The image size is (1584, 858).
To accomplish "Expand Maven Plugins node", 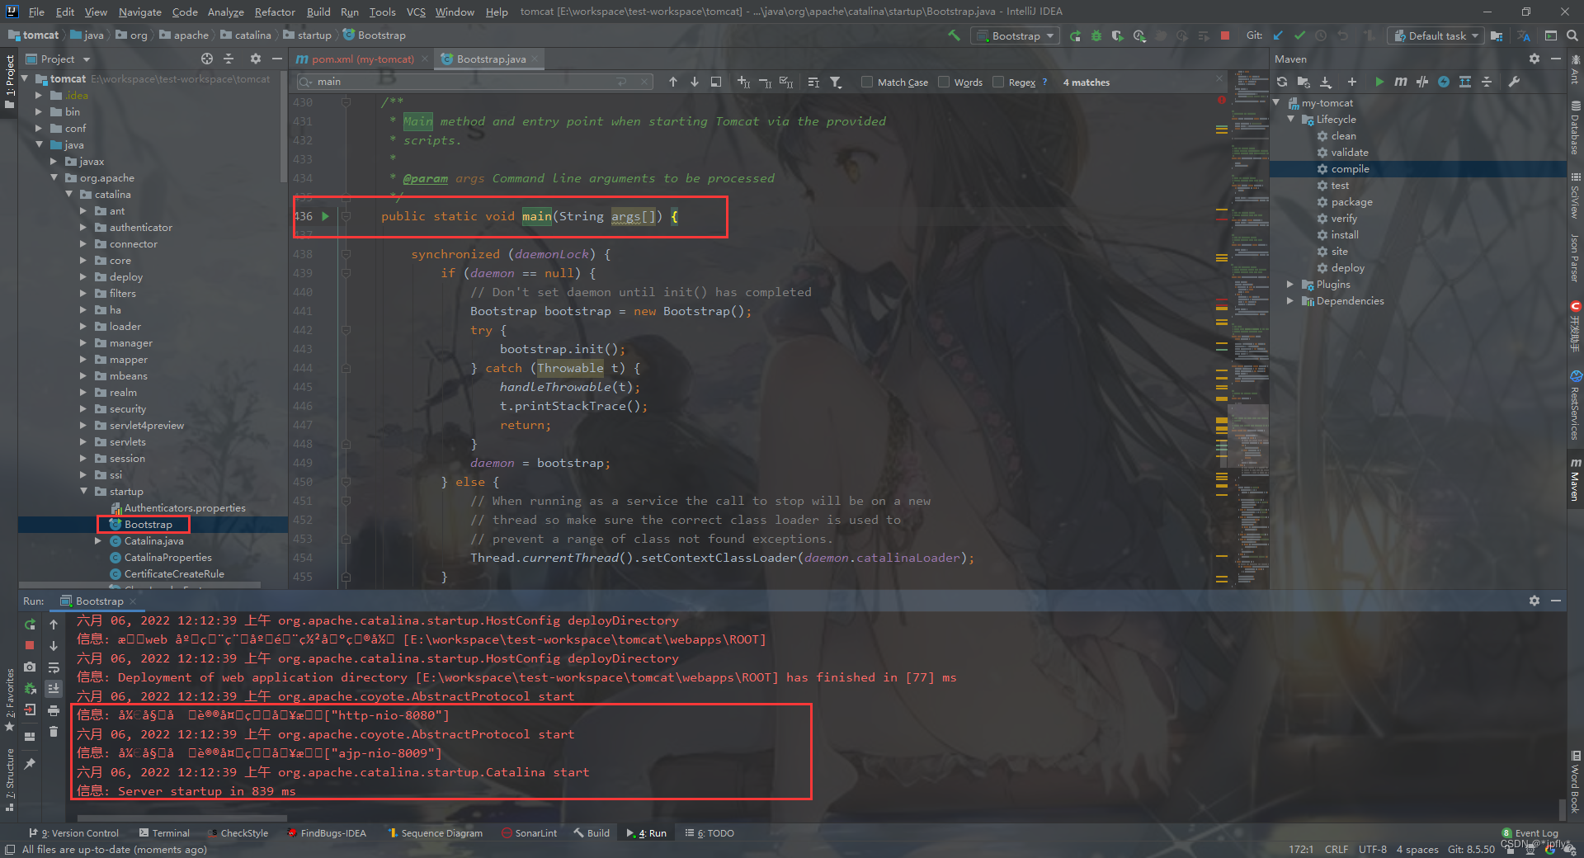I will tap(1290, 284).
